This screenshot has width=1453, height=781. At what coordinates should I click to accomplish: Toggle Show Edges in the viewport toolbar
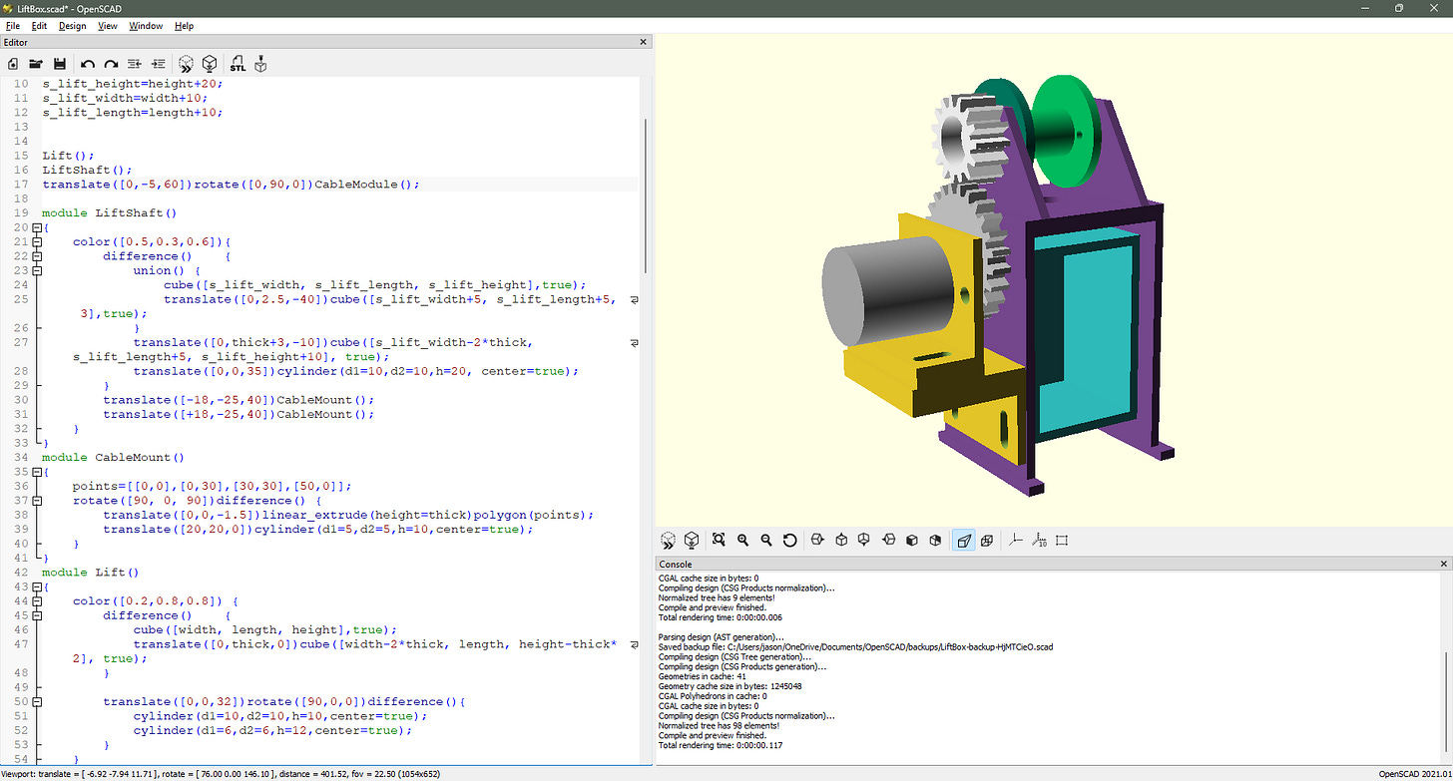1062,540
